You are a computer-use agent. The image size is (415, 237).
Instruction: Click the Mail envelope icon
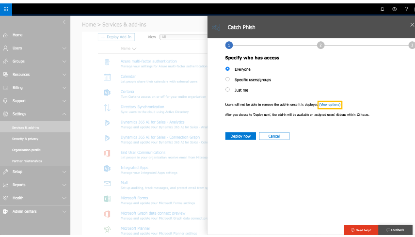(107, 184)
